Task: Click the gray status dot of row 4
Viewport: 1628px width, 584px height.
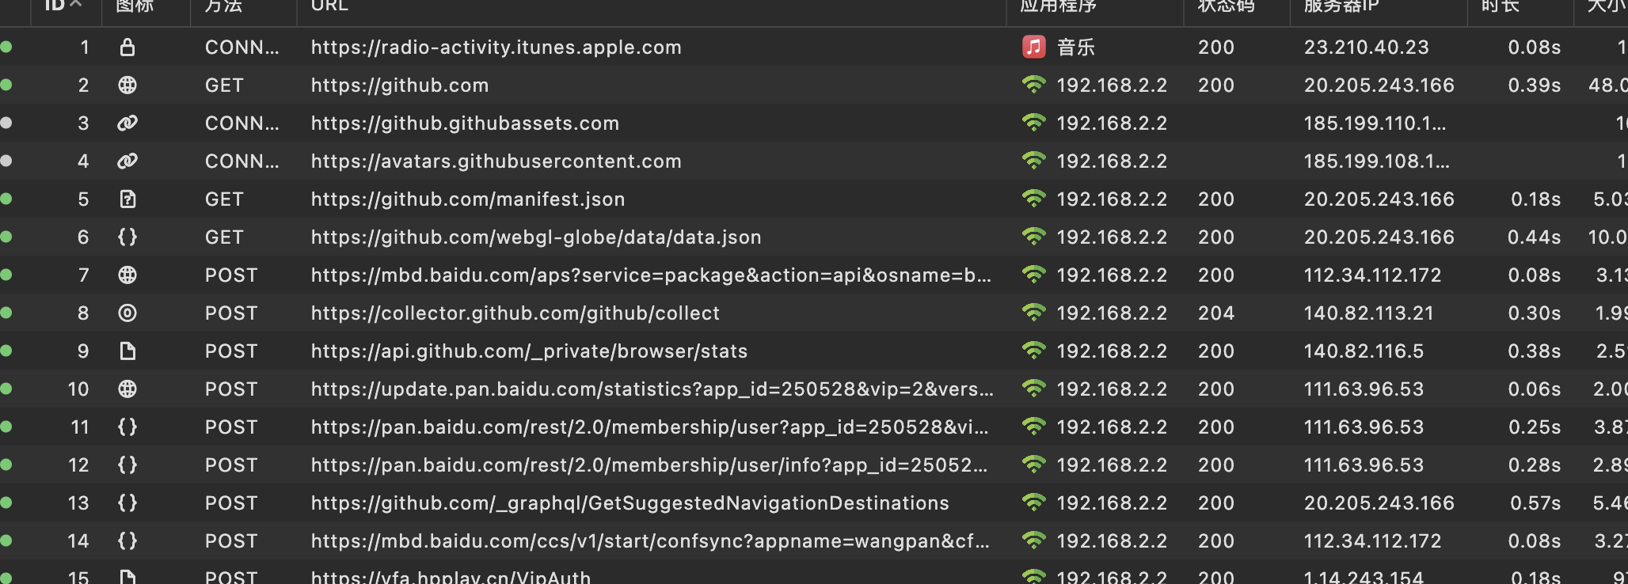Action: tap(6, 161)
